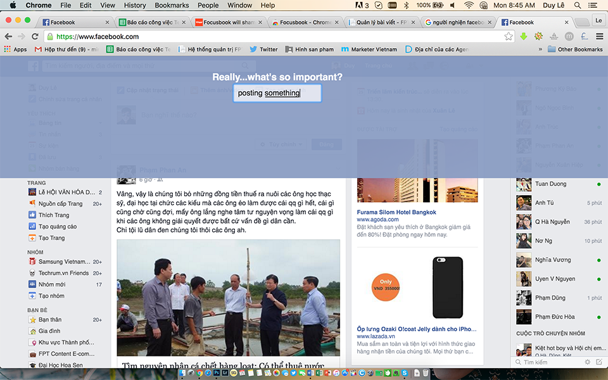Open the Apps shortcut in bookmarks bar
The height and width of the screenshot is (380, 608).
click(x=15, y=49)
